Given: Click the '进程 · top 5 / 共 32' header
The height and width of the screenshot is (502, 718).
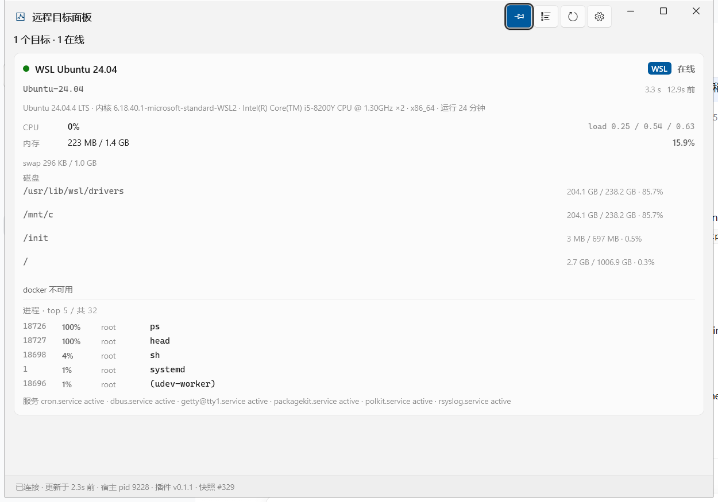Looking at the screenshot, I should 60,310.
